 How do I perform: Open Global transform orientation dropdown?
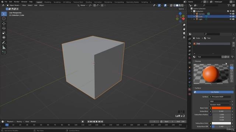coord(82,5)
